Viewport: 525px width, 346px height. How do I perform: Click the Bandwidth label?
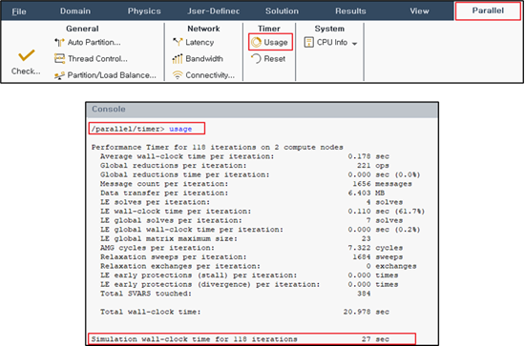point(204,59)
